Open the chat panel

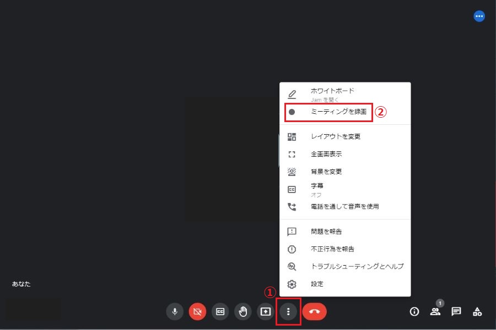(x=456, y=311)
